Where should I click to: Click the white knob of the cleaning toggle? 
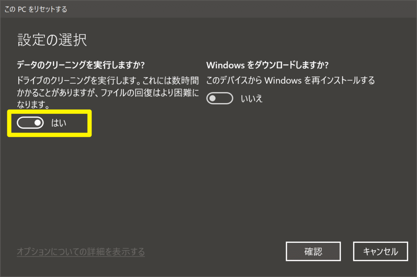[x=38, y=123]
